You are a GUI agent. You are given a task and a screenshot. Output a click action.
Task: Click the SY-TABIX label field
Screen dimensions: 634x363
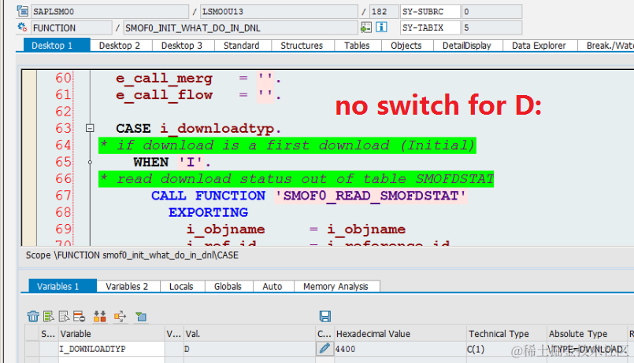point(430,27)
